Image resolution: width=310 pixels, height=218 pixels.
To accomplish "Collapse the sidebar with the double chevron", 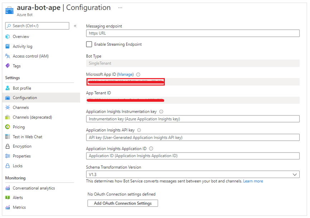I will click(75, 26).
